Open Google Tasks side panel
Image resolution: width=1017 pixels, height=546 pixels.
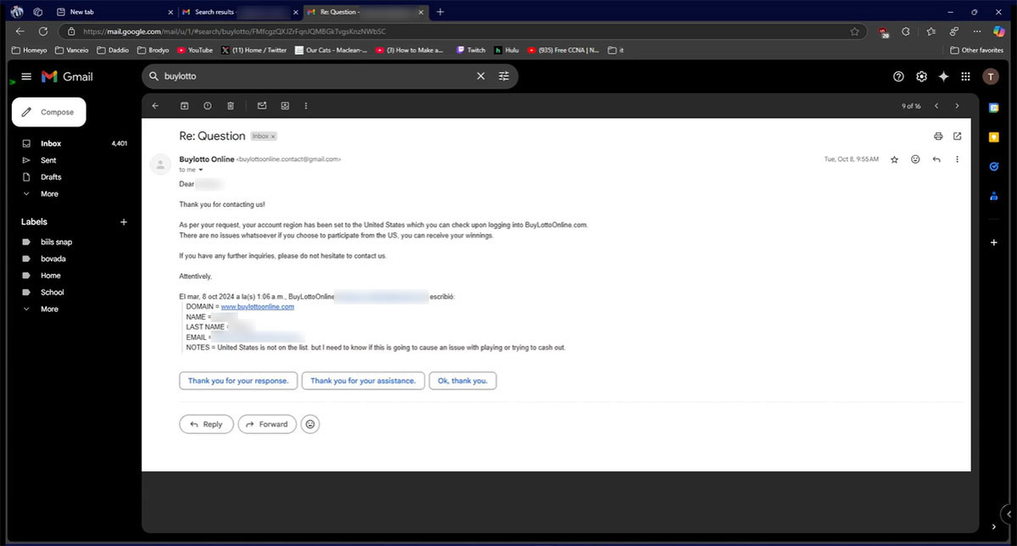[x=994, y=166]
